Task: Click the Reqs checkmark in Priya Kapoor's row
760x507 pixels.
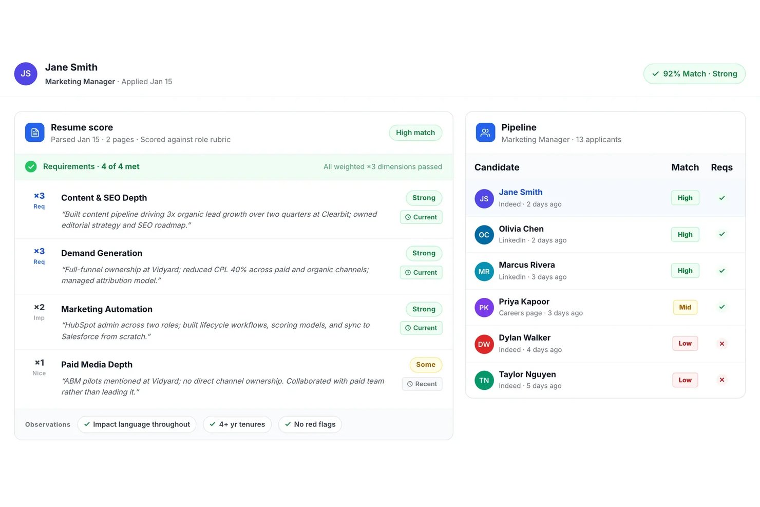Action: click(x=721, y=307)
